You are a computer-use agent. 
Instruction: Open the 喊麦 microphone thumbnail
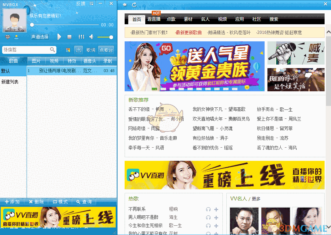296,53
